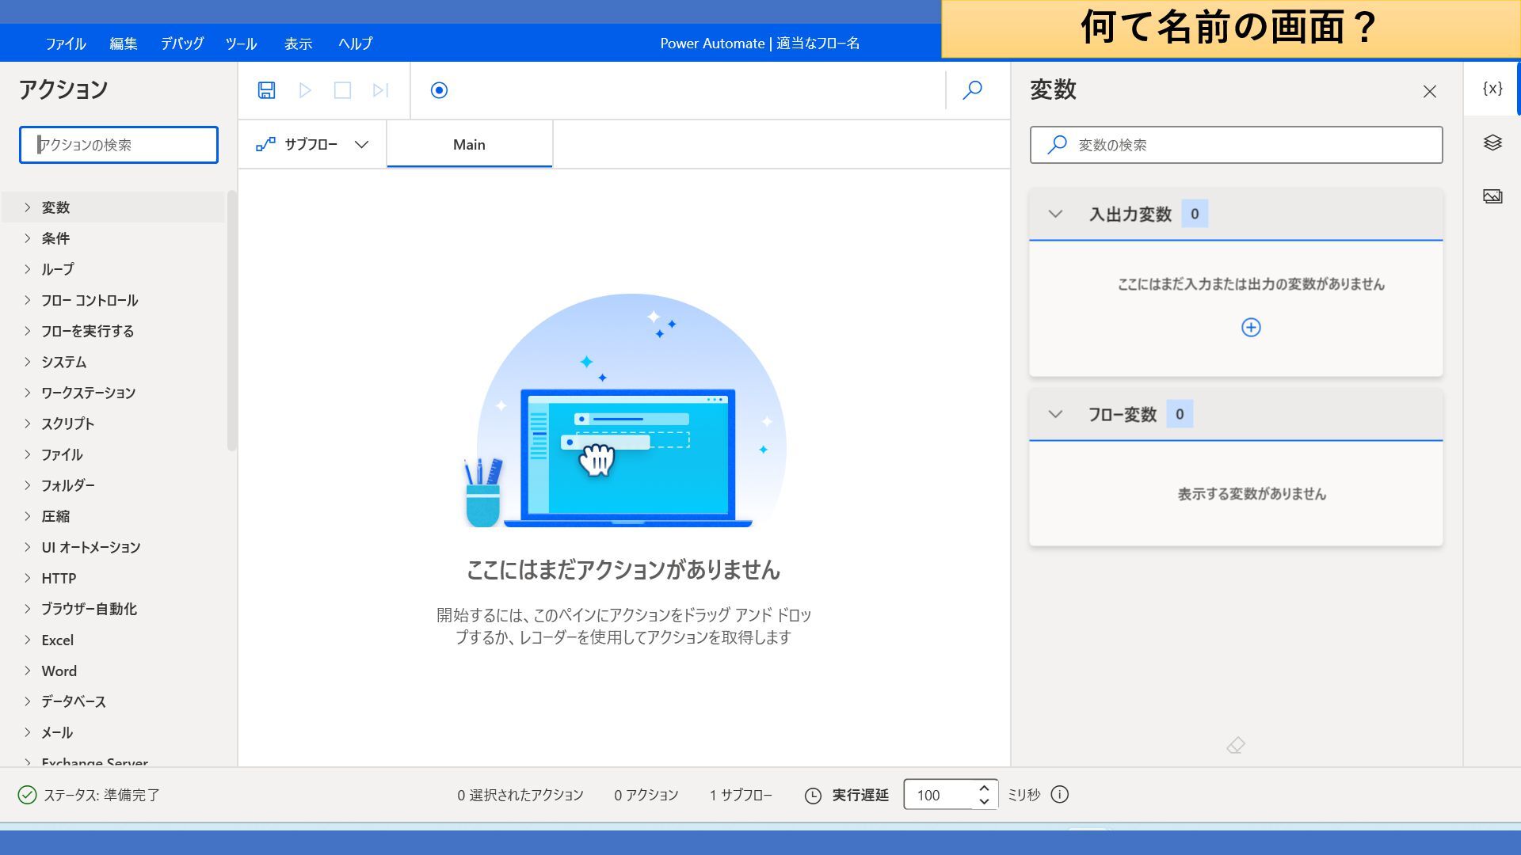1521x855 pixels.
Task: Open the サブフロー dropdown
Action: tap(312, 144)
